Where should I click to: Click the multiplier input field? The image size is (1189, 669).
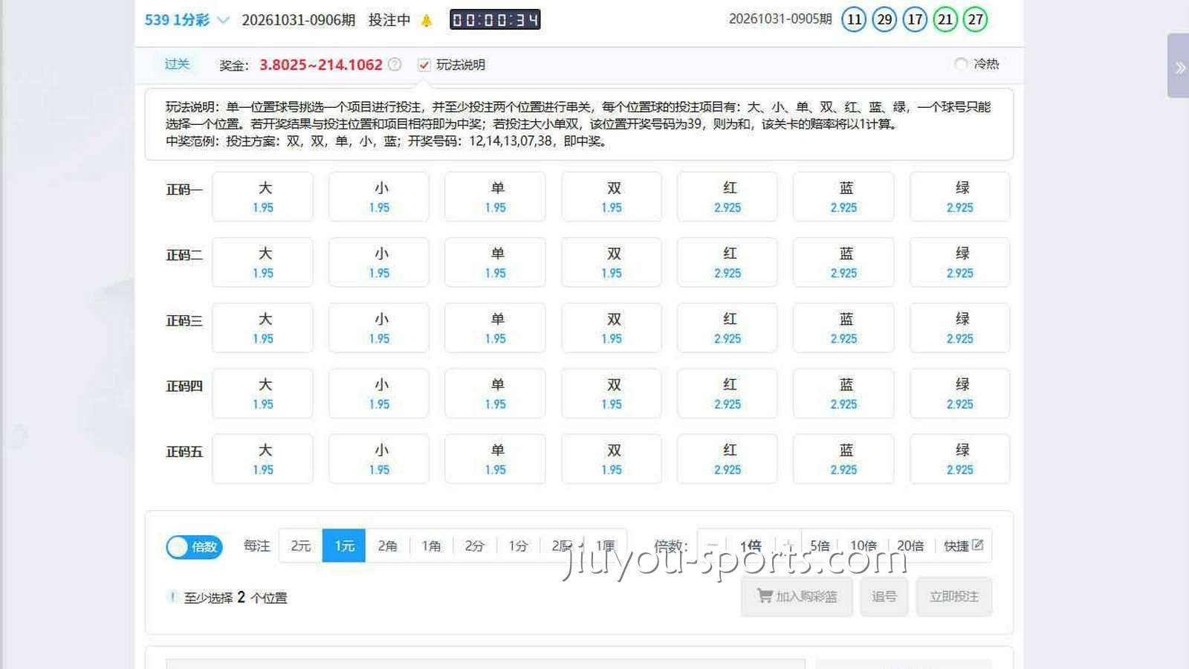click(751, 546)
